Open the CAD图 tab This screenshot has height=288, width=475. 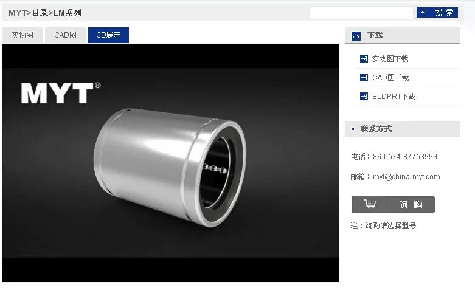(x=65, y=35)
